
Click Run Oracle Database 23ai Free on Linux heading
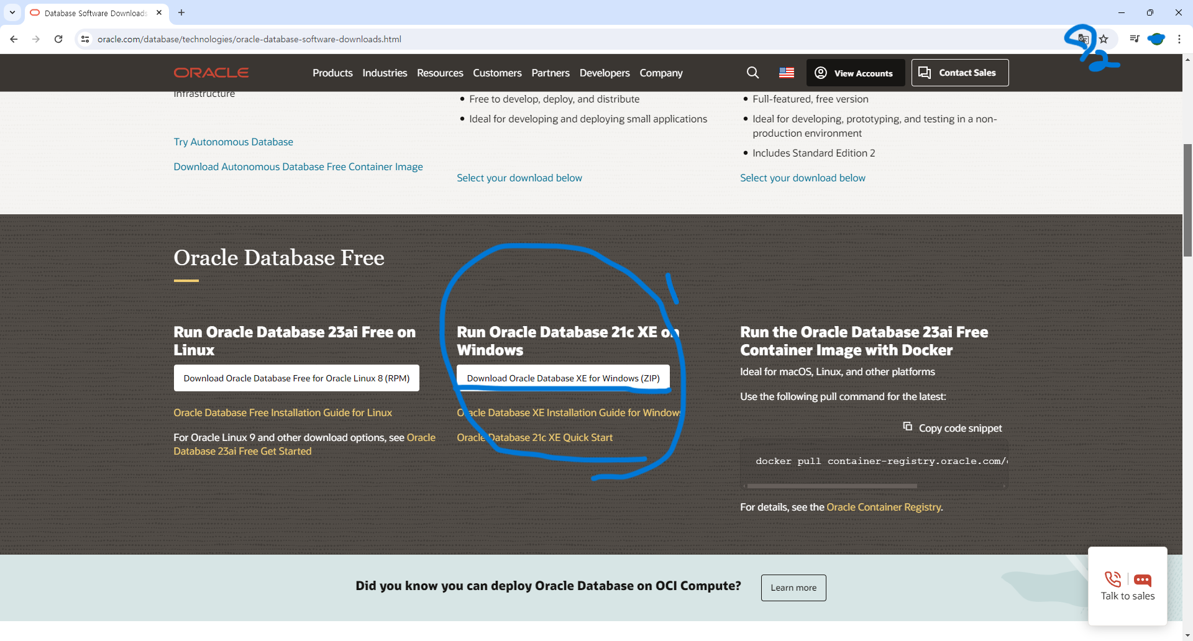point(295,341)
